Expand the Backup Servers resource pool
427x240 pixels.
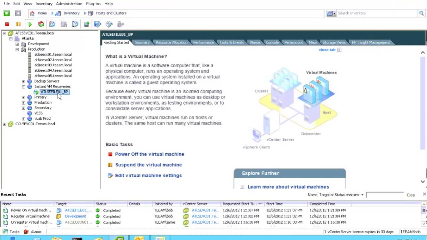pyautogui.click(x=23, y=81)
